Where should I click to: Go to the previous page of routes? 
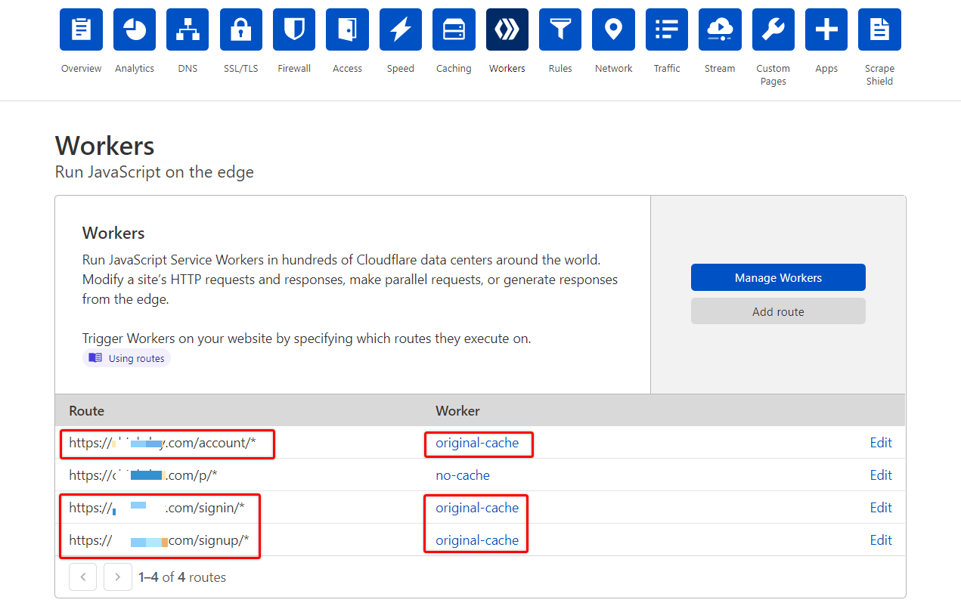coord(83,577)
